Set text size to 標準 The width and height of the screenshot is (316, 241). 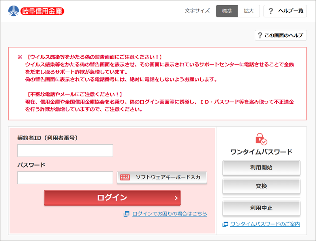(227, 11)
